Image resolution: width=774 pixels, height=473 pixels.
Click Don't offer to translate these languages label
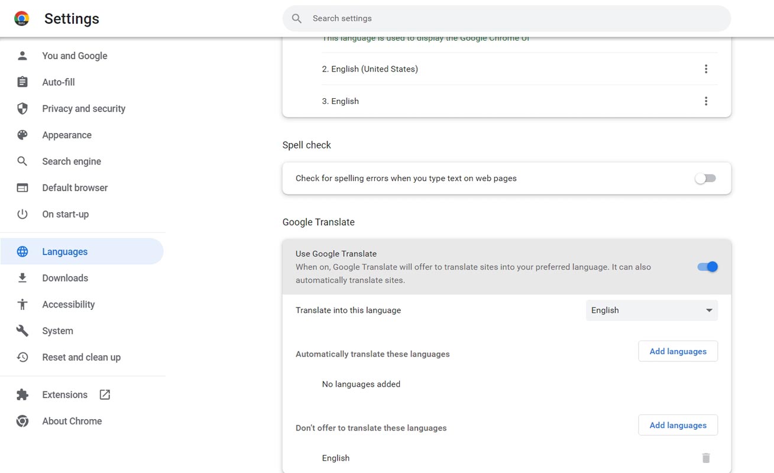click(x=371, y=428)
